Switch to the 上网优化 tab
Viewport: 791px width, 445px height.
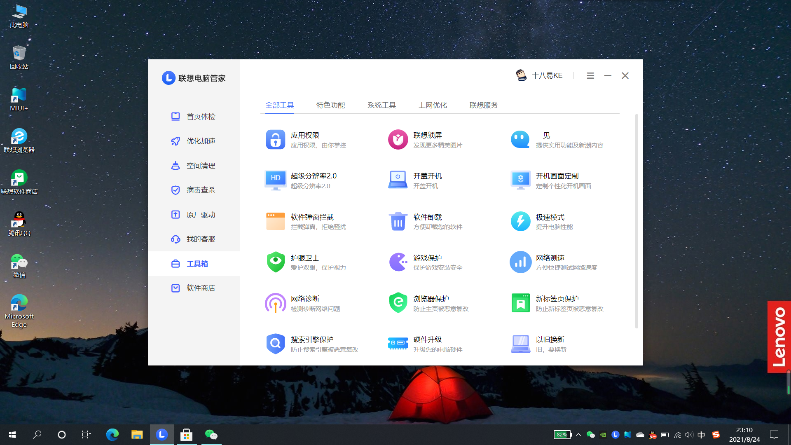pos(433,105)
